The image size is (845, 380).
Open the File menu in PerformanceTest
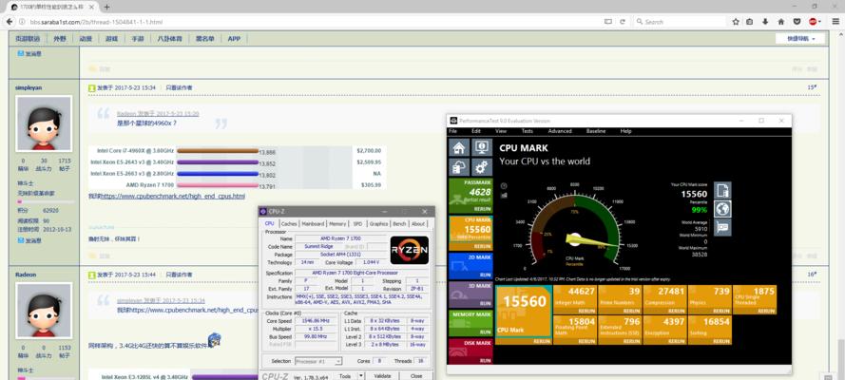[453, 131]
